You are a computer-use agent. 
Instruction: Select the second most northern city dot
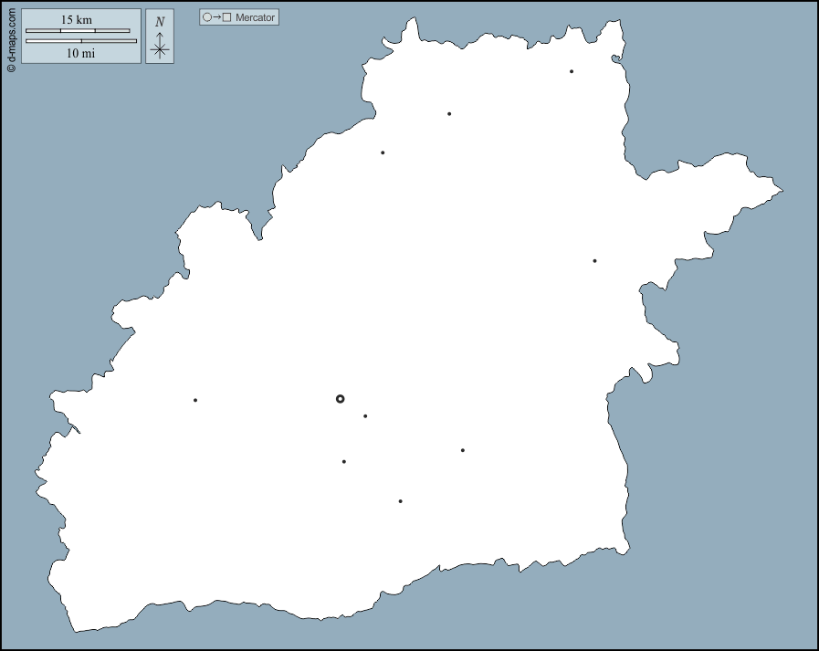point(449,114)
